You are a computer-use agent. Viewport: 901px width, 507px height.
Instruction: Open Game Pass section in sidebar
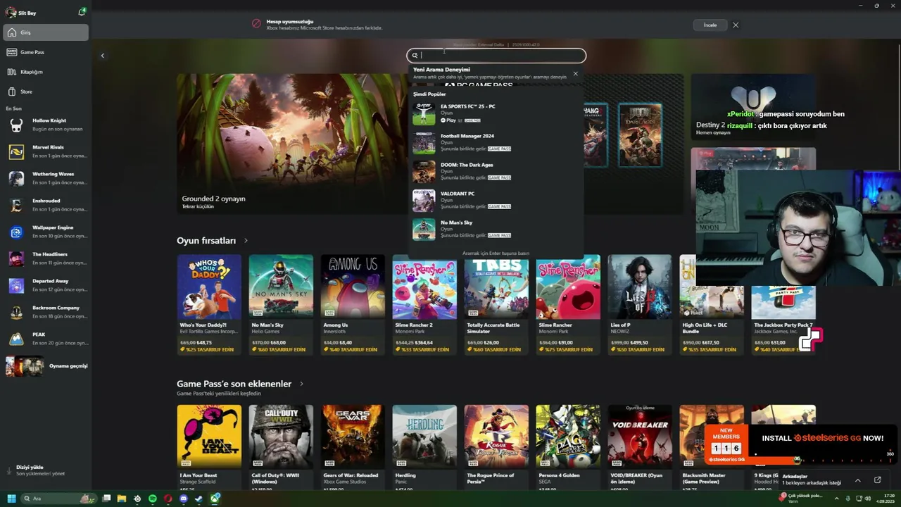pos(46,52)
